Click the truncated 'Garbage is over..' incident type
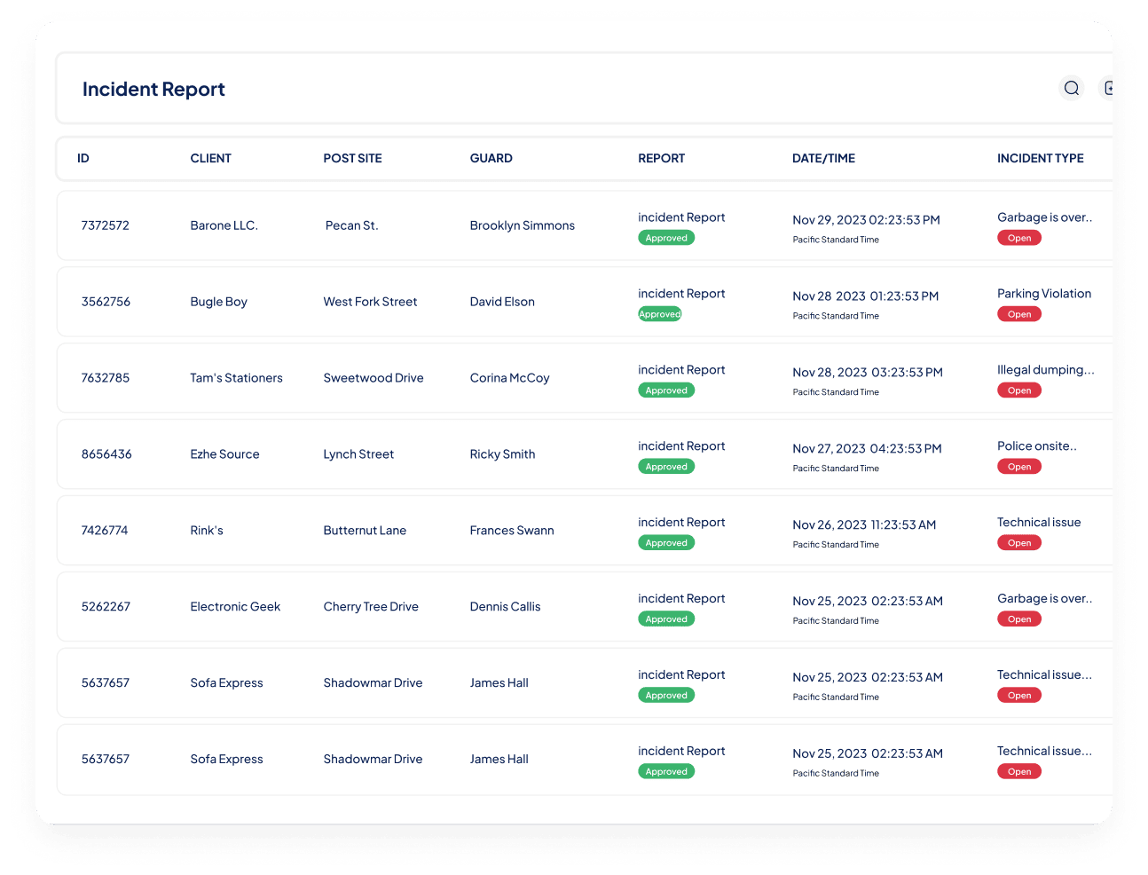 [1044, 217]
